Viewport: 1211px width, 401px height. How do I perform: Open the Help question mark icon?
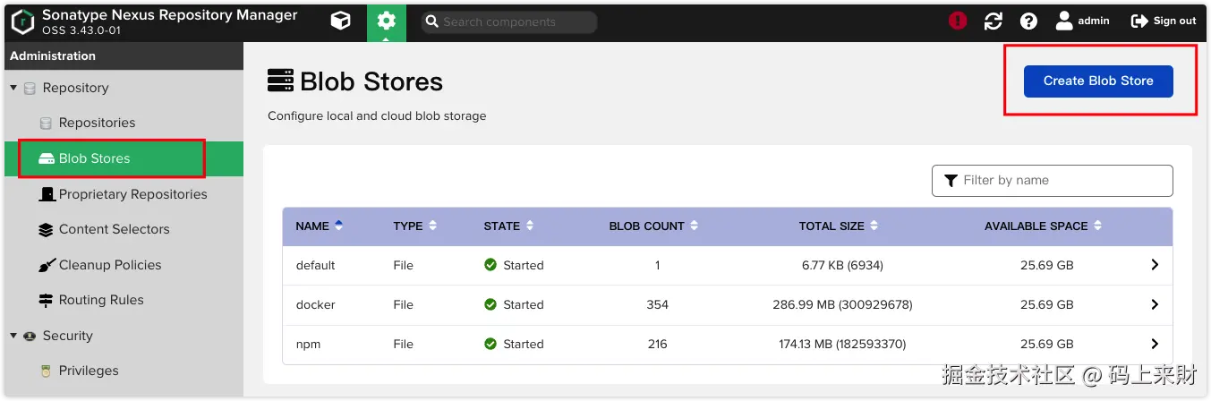tap(1028, 21)
